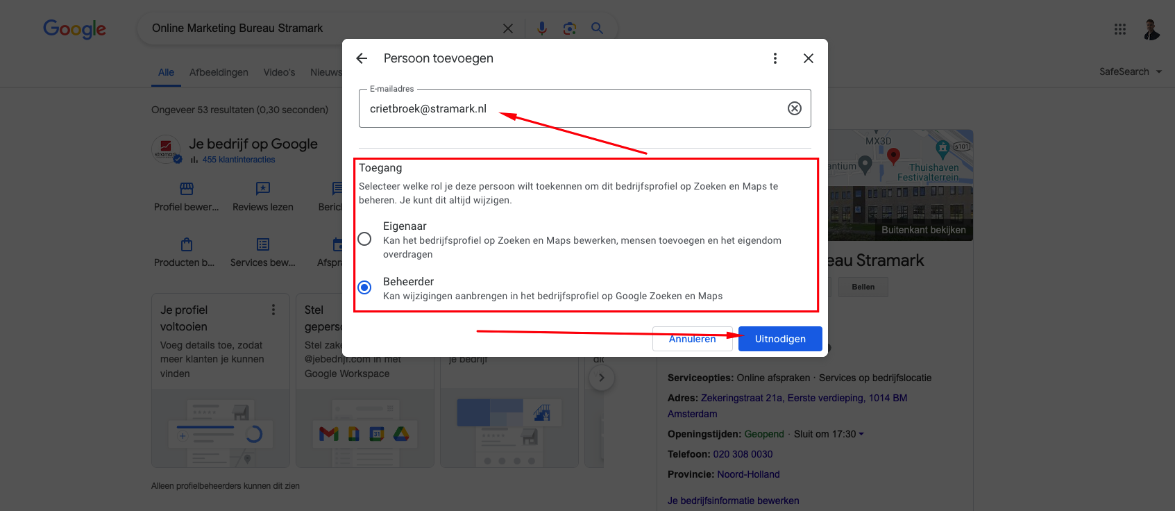Expand the SafeSearch dropdown
The height and width of the screenshot is (511, 1175).
[x=1130, y=72]
